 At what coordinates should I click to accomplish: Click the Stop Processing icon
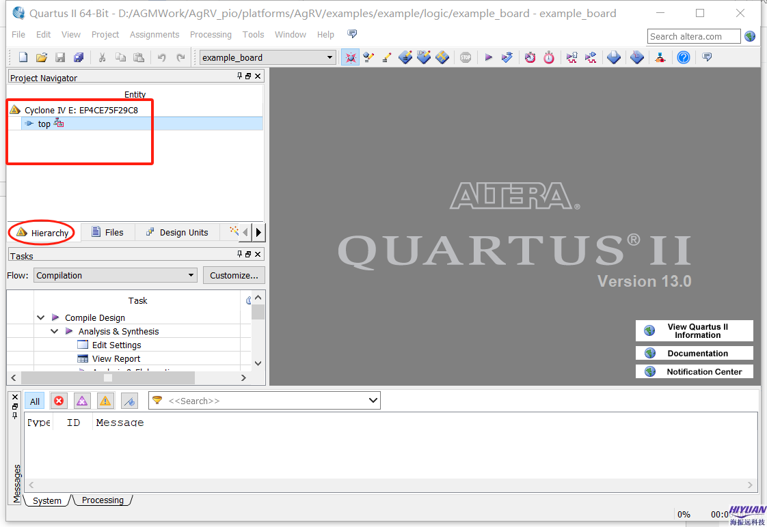click(x=466, y=57)
